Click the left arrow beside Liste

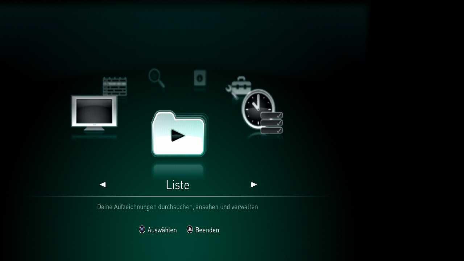(103, 185)
